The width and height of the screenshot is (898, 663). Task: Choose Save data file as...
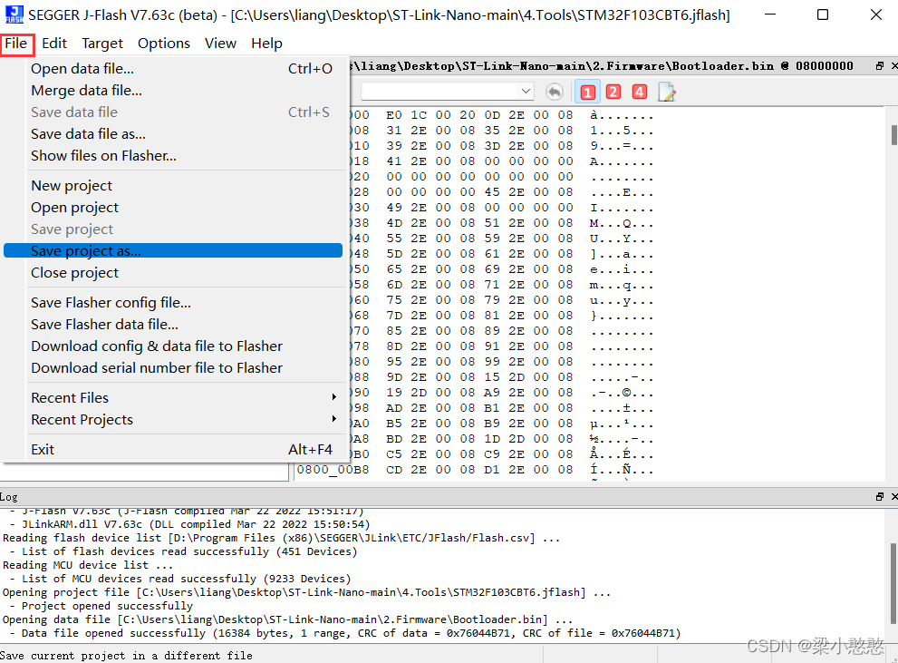[x=173, y=134]
